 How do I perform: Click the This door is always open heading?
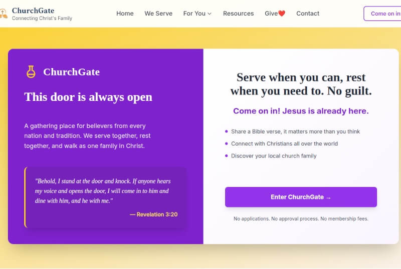point(88,96)
